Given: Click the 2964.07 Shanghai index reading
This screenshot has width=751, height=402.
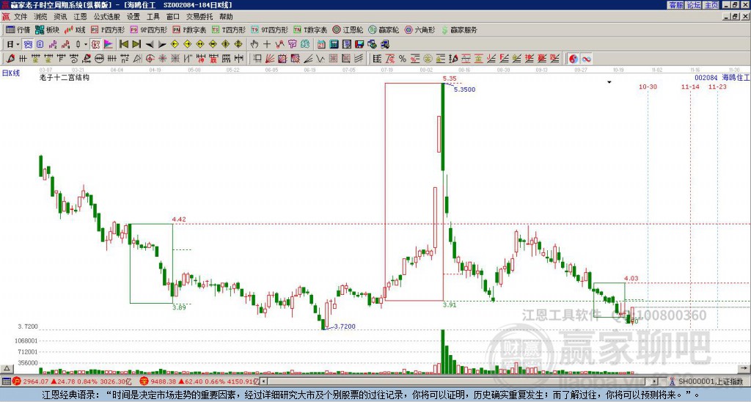Looking at the screenshot, I should (36, 381).
